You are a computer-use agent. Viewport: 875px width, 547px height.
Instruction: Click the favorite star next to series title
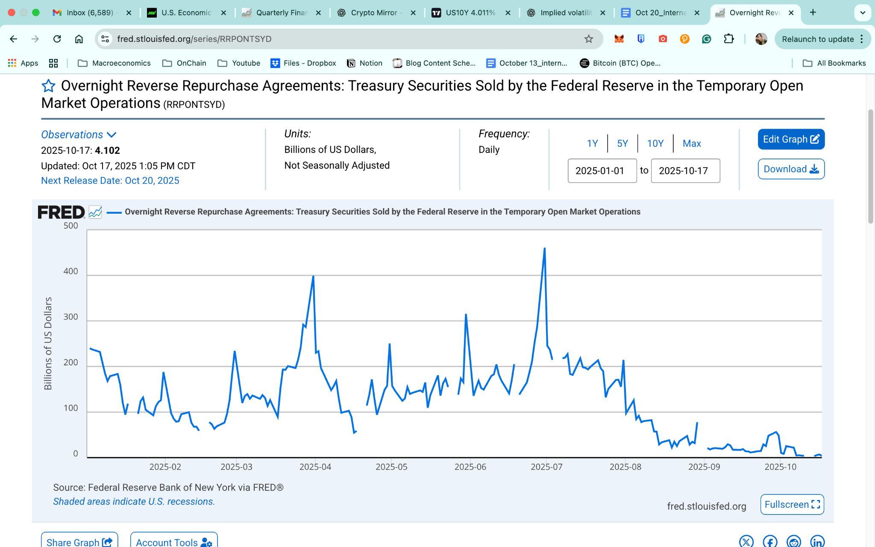tap(48, 86)
